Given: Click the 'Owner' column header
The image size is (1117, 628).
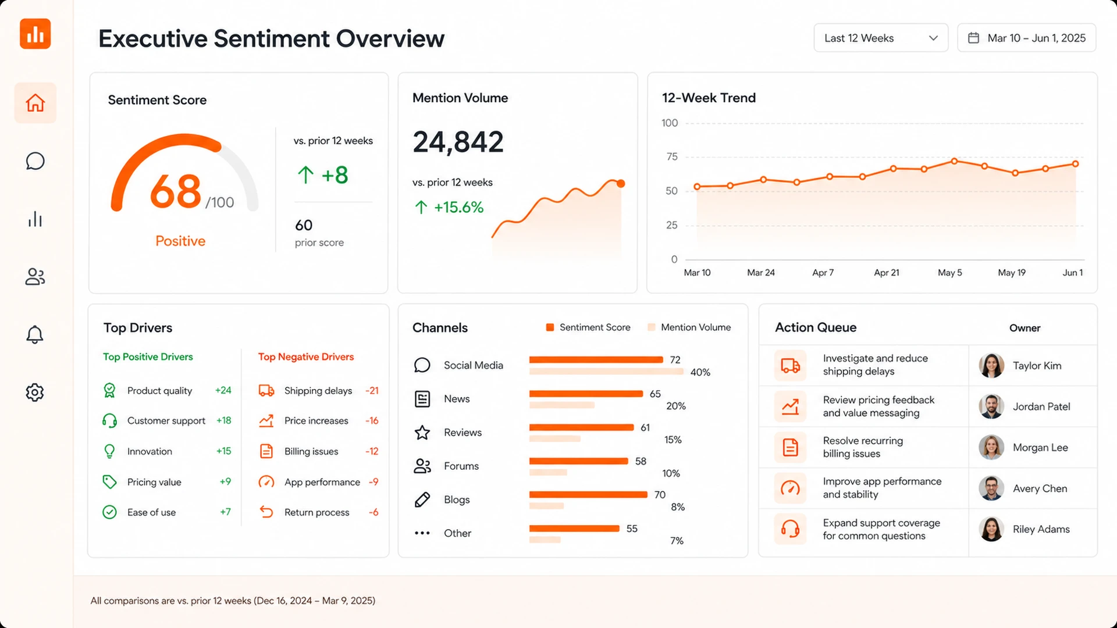Looking at the screenshot, I should pyautogui.click(x=1024, y=328).
